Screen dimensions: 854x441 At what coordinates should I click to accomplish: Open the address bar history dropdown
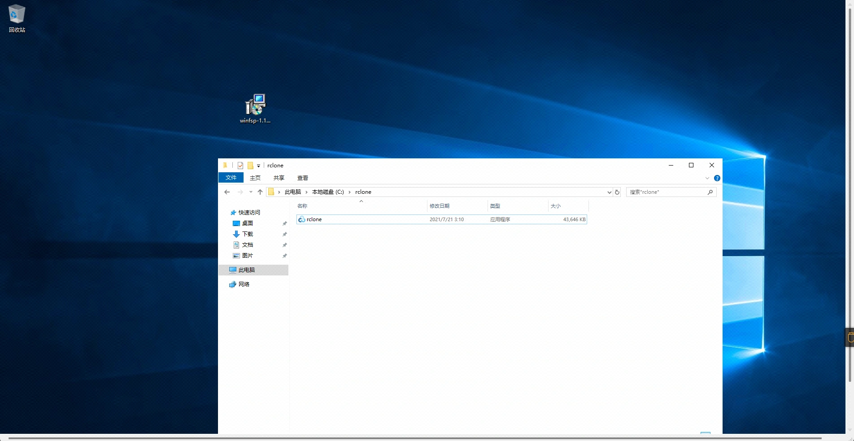click(609, 192)
